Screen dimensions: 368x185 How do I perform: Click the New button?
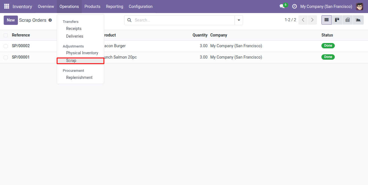pos(11,20)
